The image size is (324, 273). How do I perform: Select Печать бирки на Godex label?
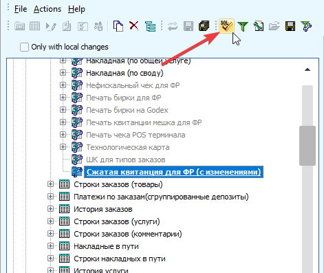coord(127,110)
